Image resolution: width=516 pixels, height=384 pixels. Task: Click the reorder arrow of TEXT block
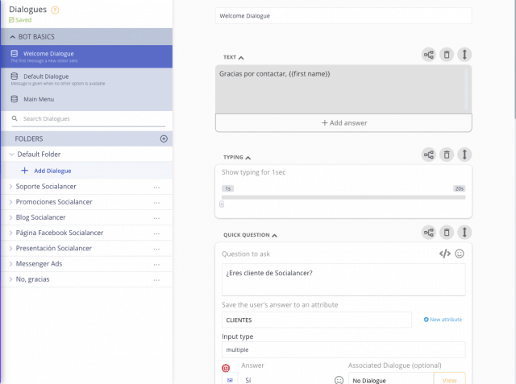464,55
